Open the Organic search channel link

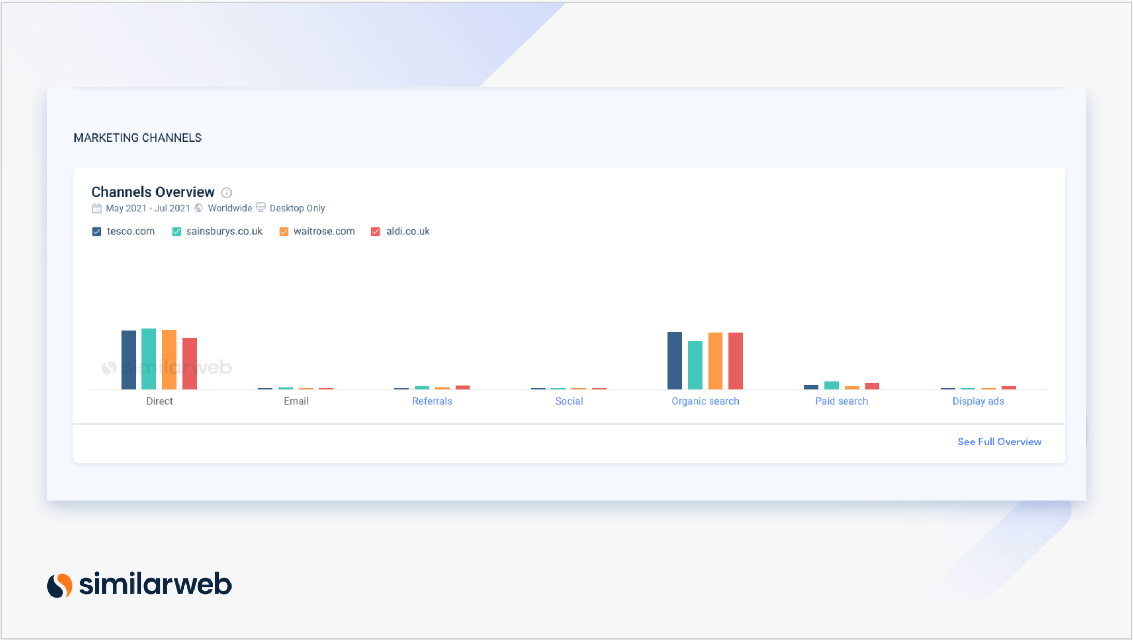pos(705,401)
